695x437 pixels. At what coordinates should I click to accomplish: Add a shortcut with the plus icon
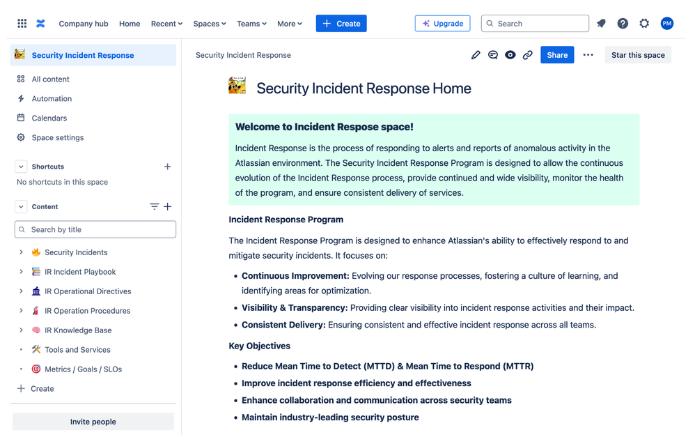coord(168,167)
